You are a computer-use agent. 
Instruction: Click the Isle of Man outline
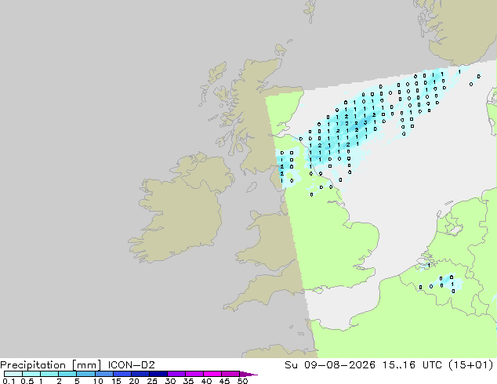[252, 187]
